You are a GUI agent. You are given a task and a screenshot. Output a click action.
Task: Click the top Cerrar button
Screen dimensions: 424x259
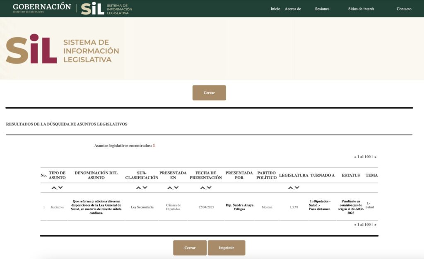[209, 93]
